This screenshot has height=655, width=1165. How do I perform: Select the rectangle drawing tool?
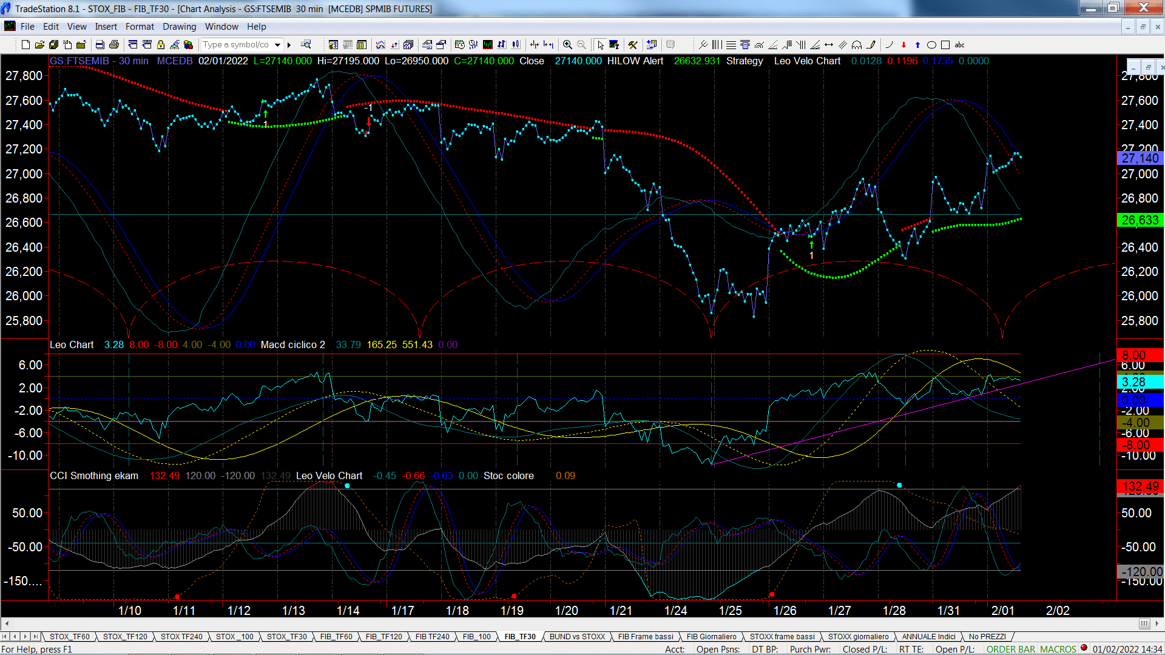coord(945,45)
